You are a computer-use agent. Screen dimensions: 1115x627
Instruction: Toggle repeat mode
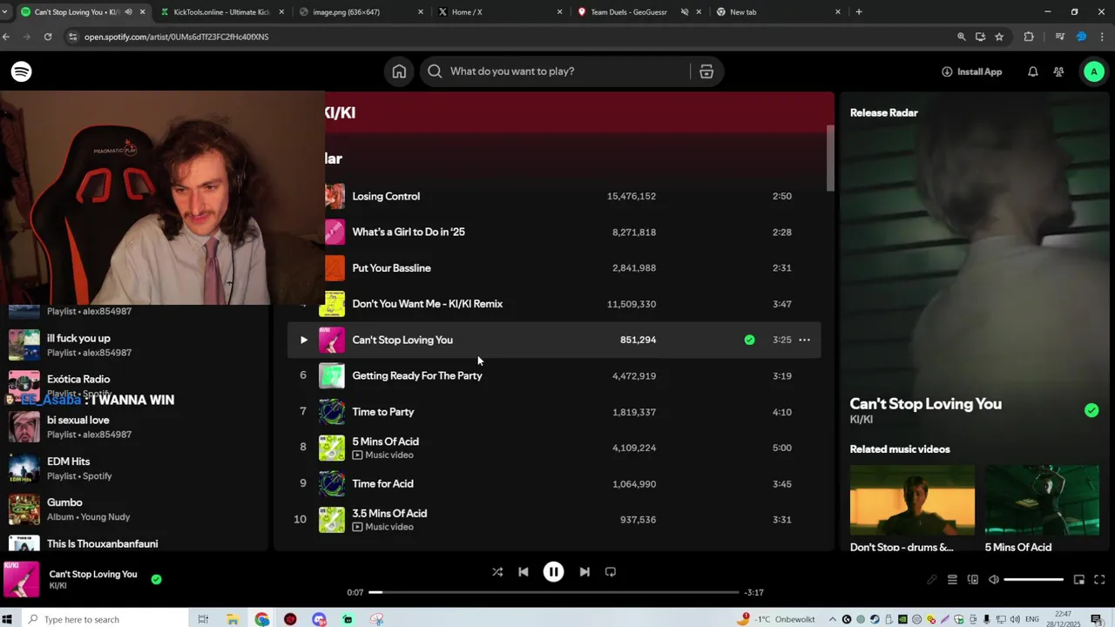coord(611,572)
